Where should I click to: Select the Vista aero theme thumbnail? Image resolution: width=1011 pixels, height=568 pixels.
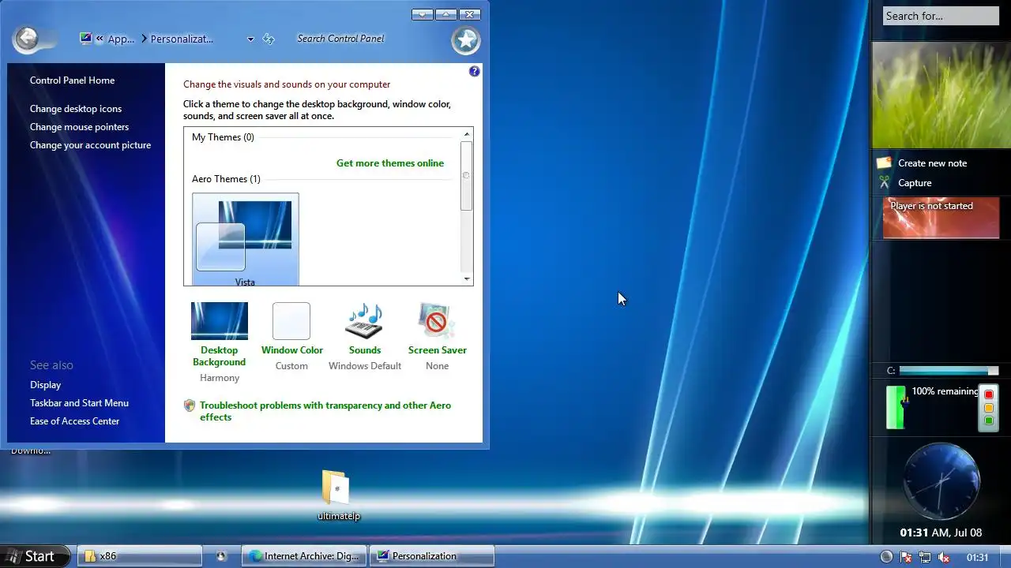[x=245, y=240]
